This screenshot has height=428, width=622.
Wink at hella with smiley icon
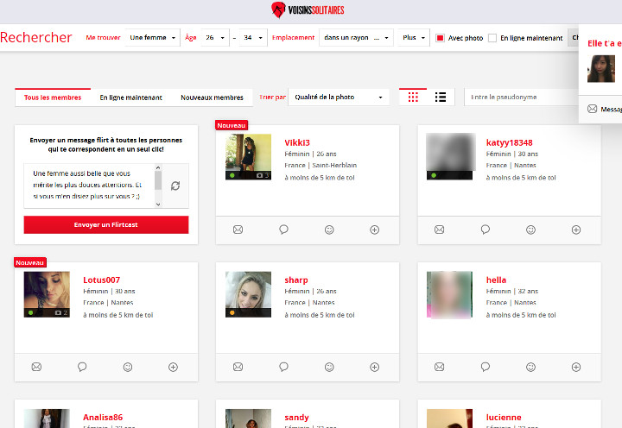point(530,368)
